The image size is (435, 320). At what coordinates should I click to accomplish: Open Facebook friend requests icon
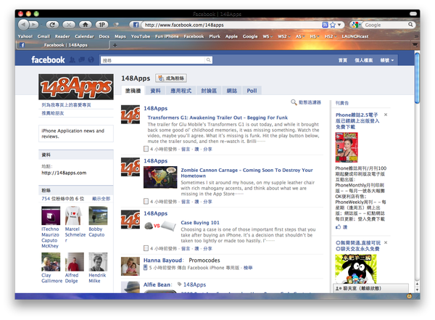pyautogui.click(x=72, y=60)
